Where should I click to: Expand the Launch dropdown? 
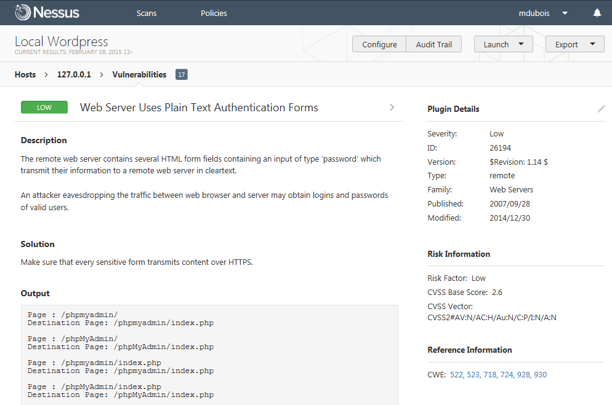tap(504, 44)
